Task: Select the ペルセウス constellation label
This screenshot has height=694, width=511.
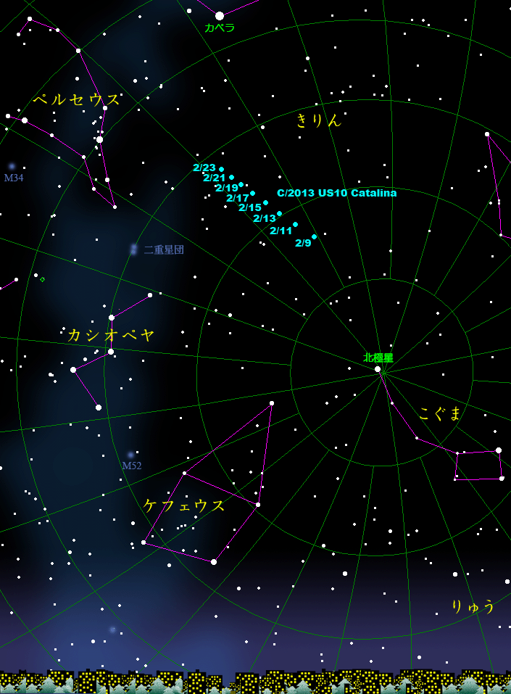Action: coord(76,99)
